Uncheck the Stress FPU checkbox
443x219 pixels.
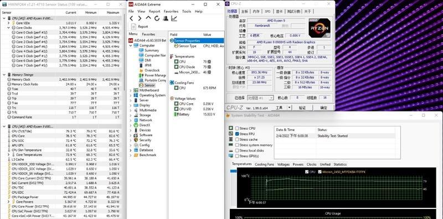point(237,134)
